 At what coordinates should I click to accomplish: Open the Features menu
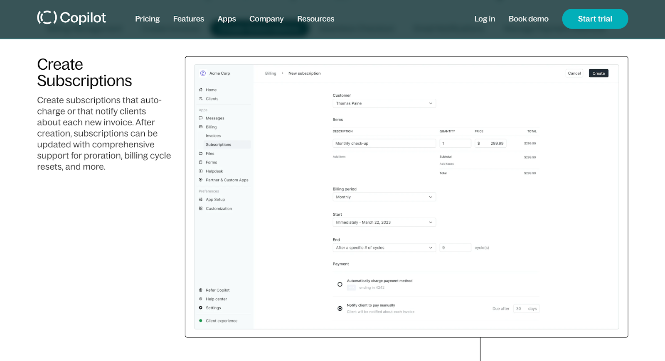pyautogui.click(x=189, y=19)
